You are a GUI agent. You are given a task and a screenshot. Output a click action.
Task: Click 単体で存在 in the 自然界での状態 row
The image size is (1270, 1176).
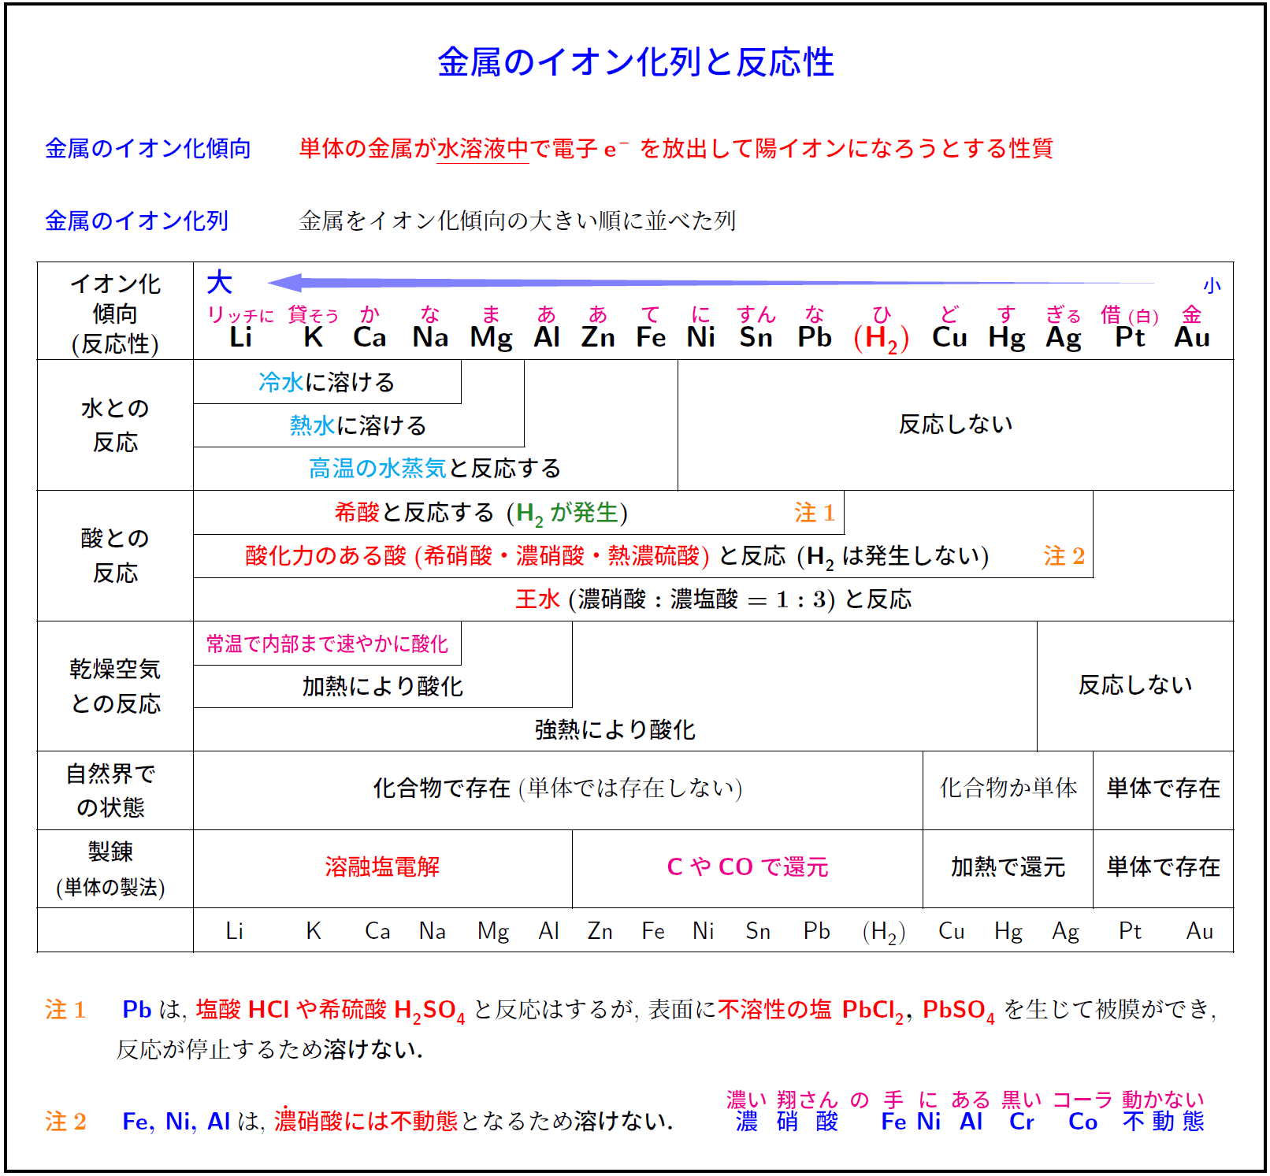(1164, 788)
